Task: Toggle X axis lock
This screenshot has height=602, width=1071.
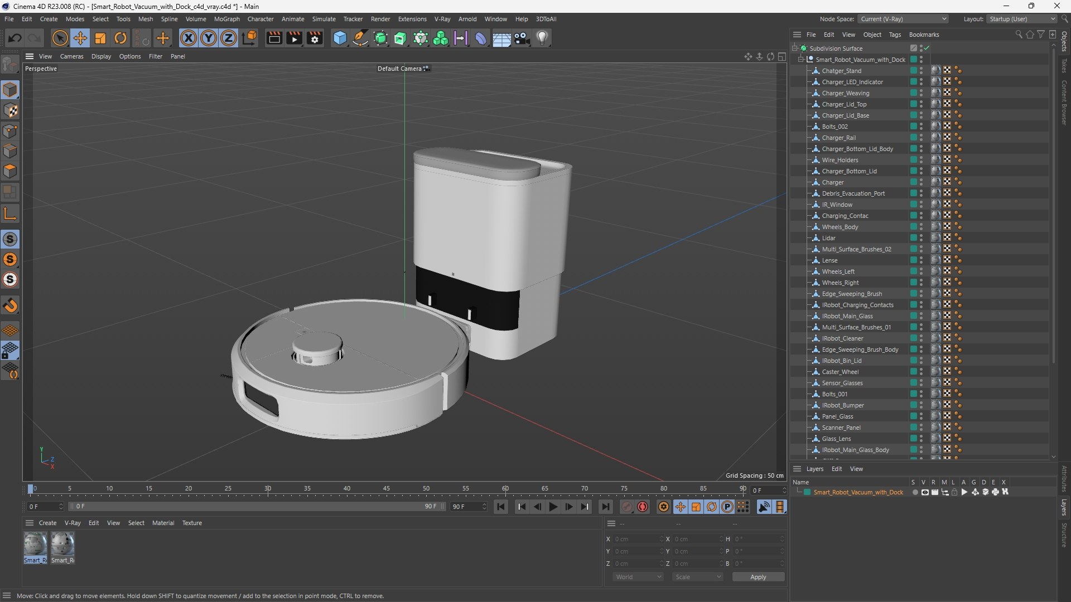Action: coord(189,38)
